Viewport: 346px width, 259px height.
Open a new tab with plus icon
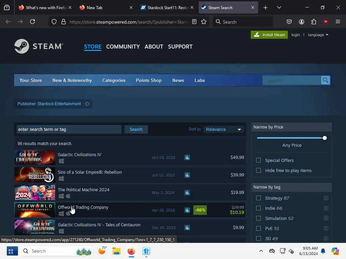coord(266,8)
